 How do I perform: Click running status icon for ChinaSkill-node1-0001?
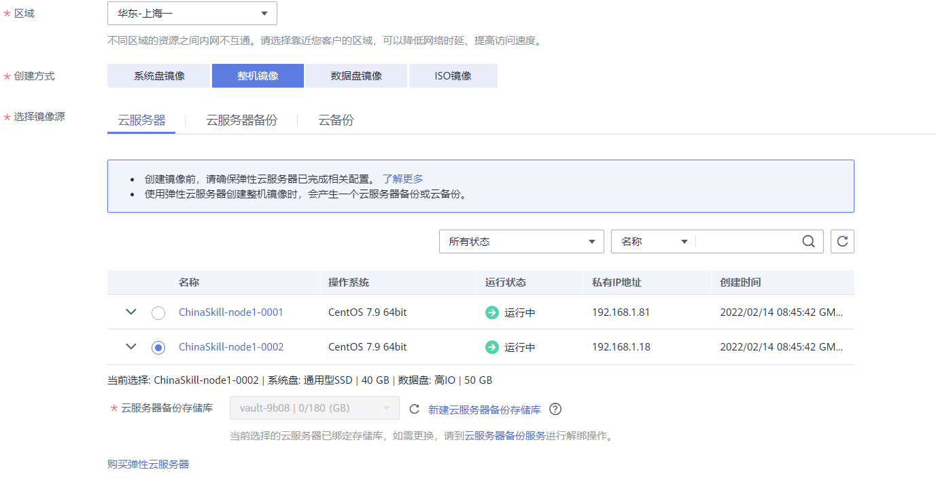[492, 312]
